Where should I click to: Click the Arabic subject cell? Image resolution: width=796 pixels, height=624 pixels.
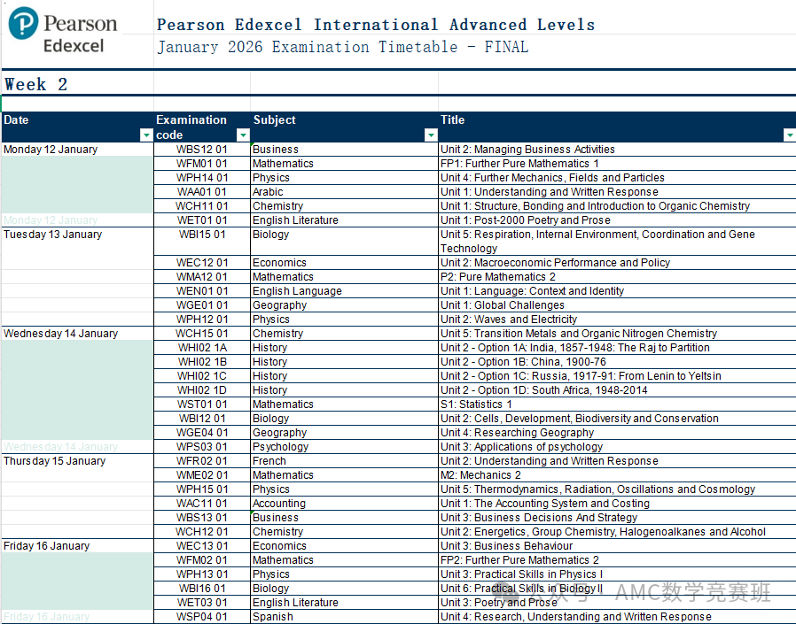(x=268, y=192)
